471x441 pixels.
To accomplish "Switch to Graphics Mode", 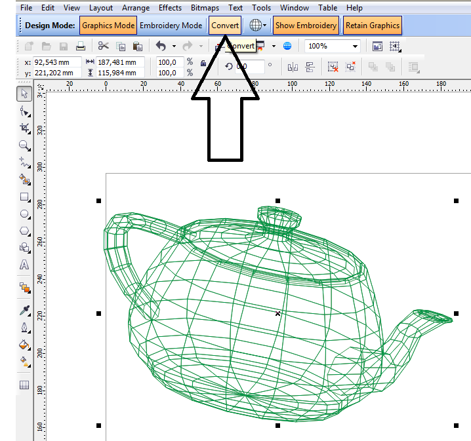I will pyautogui.click(x=108, y=26).
